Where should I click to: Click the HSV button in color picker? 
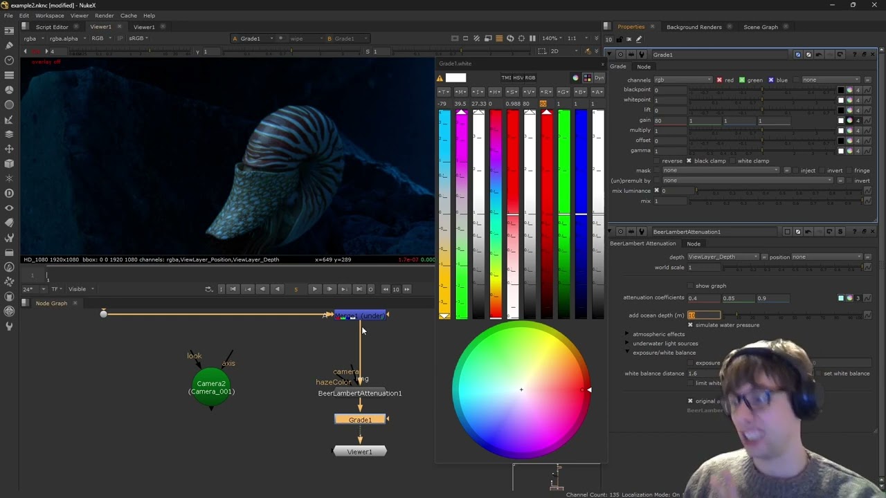click(518, 78)
